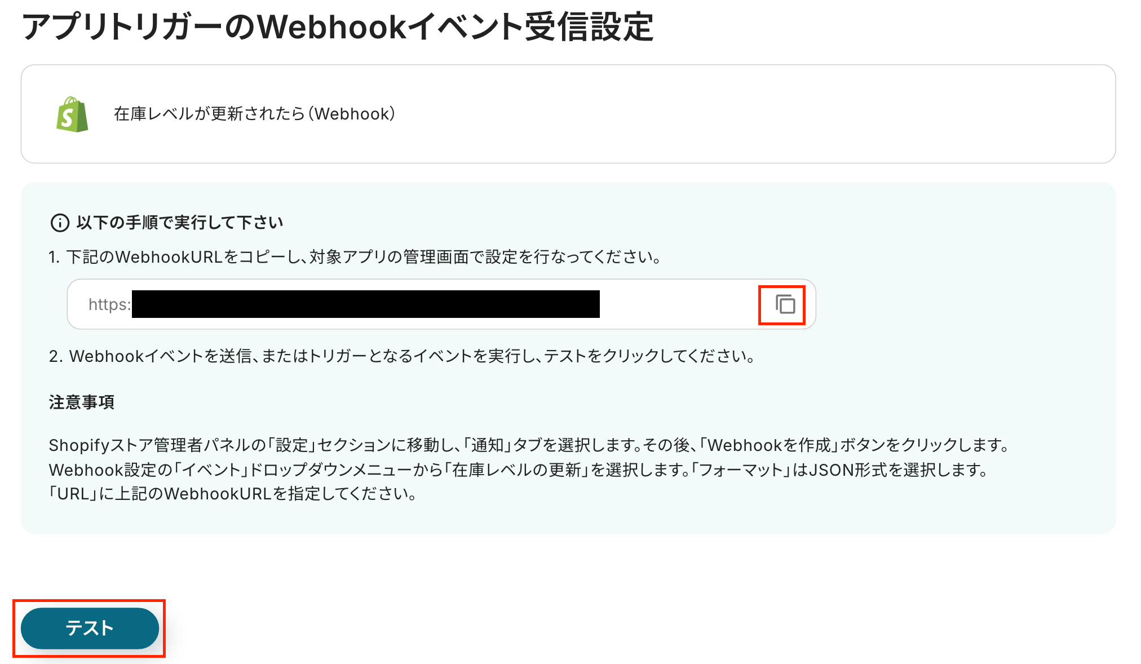Screen dimensions: 1141x664
Task: Click the 以下の手順で実行して下さい heading text
Action: click(180, 223)
